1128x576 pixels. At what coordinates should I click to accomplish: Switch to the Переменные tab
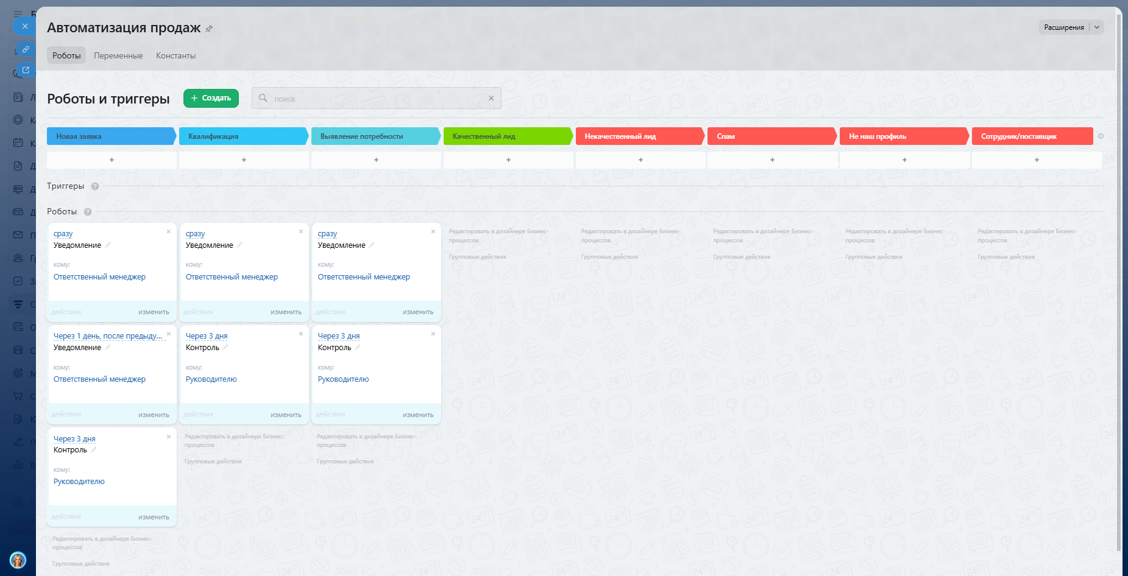tap(118, 55)
